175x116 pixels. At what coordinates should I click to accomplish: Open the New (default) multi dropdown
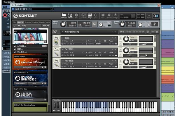tap(62, 32)
